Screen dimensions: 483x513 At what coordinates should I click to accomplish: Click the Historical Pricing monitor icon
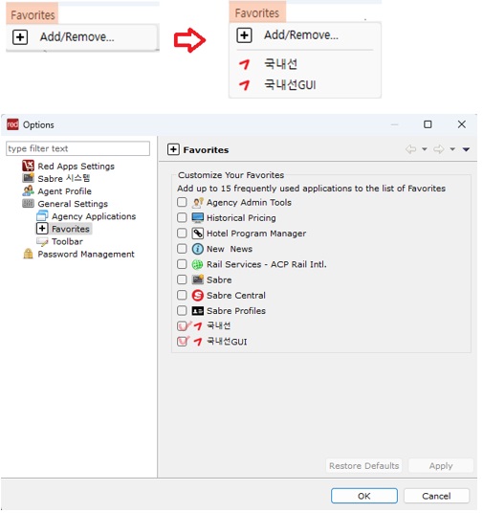198,218
